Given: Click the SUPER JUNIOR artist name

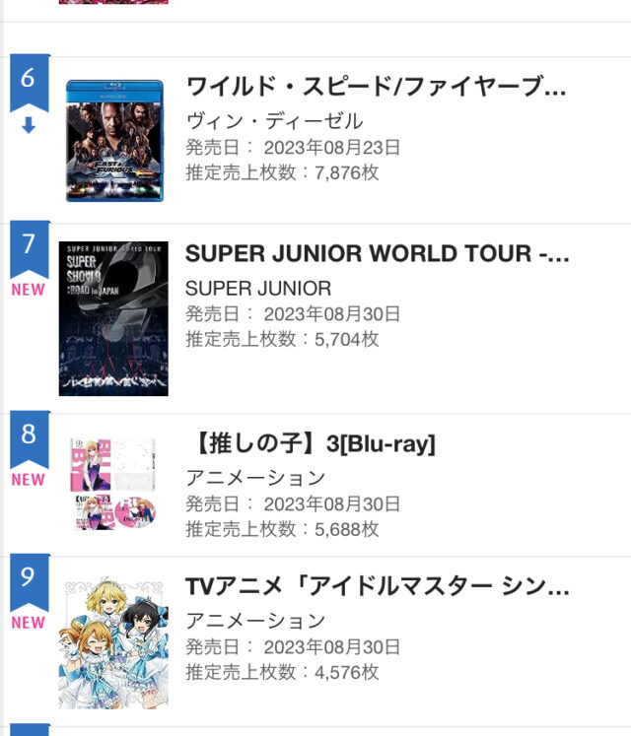Looking at the screenshot, I should [x=258, y=288].
